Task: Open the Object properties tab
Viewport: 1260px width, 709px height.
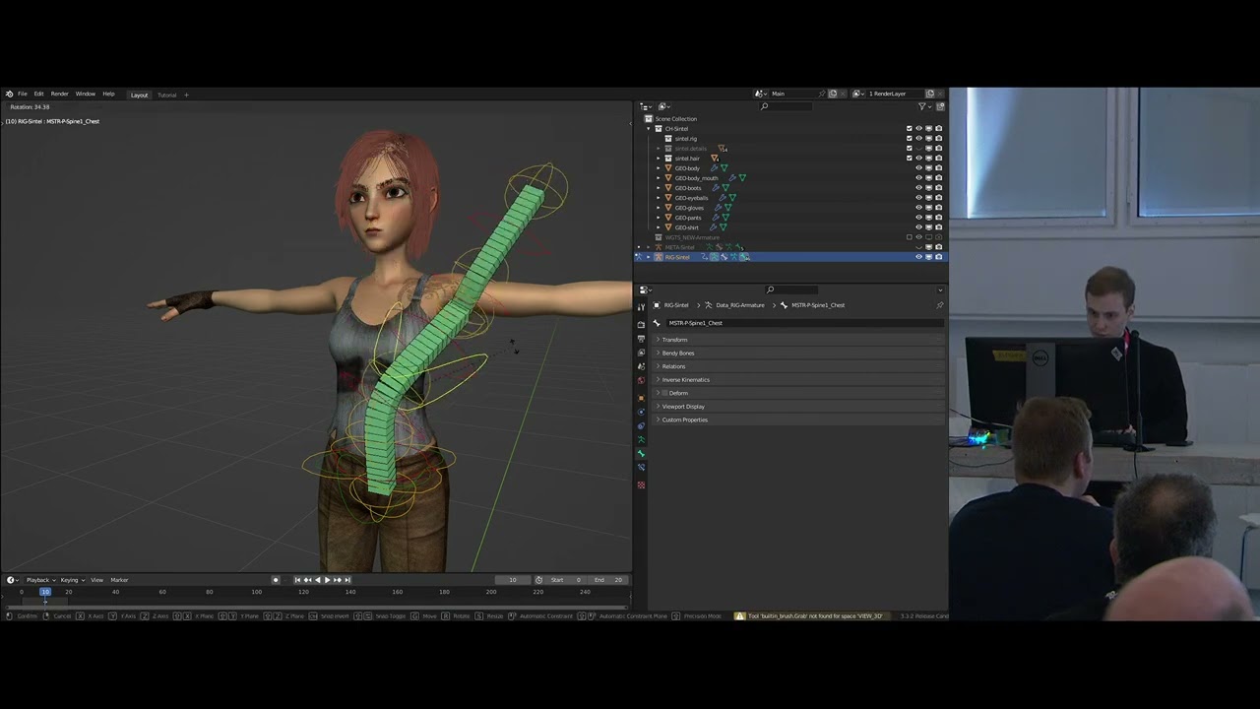Action: pos(641,398)
